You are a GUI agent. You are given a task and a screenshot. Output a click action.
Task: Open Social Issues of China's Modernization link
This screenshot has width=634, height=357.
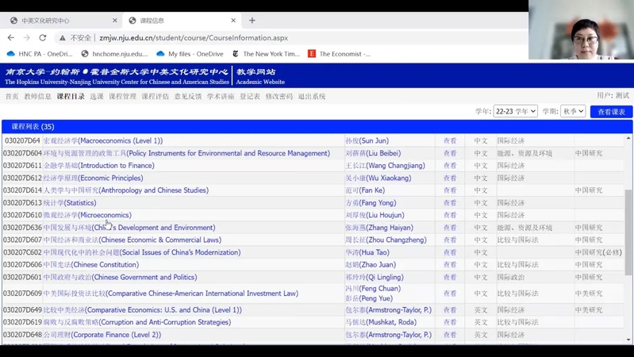tap(142, 252)
